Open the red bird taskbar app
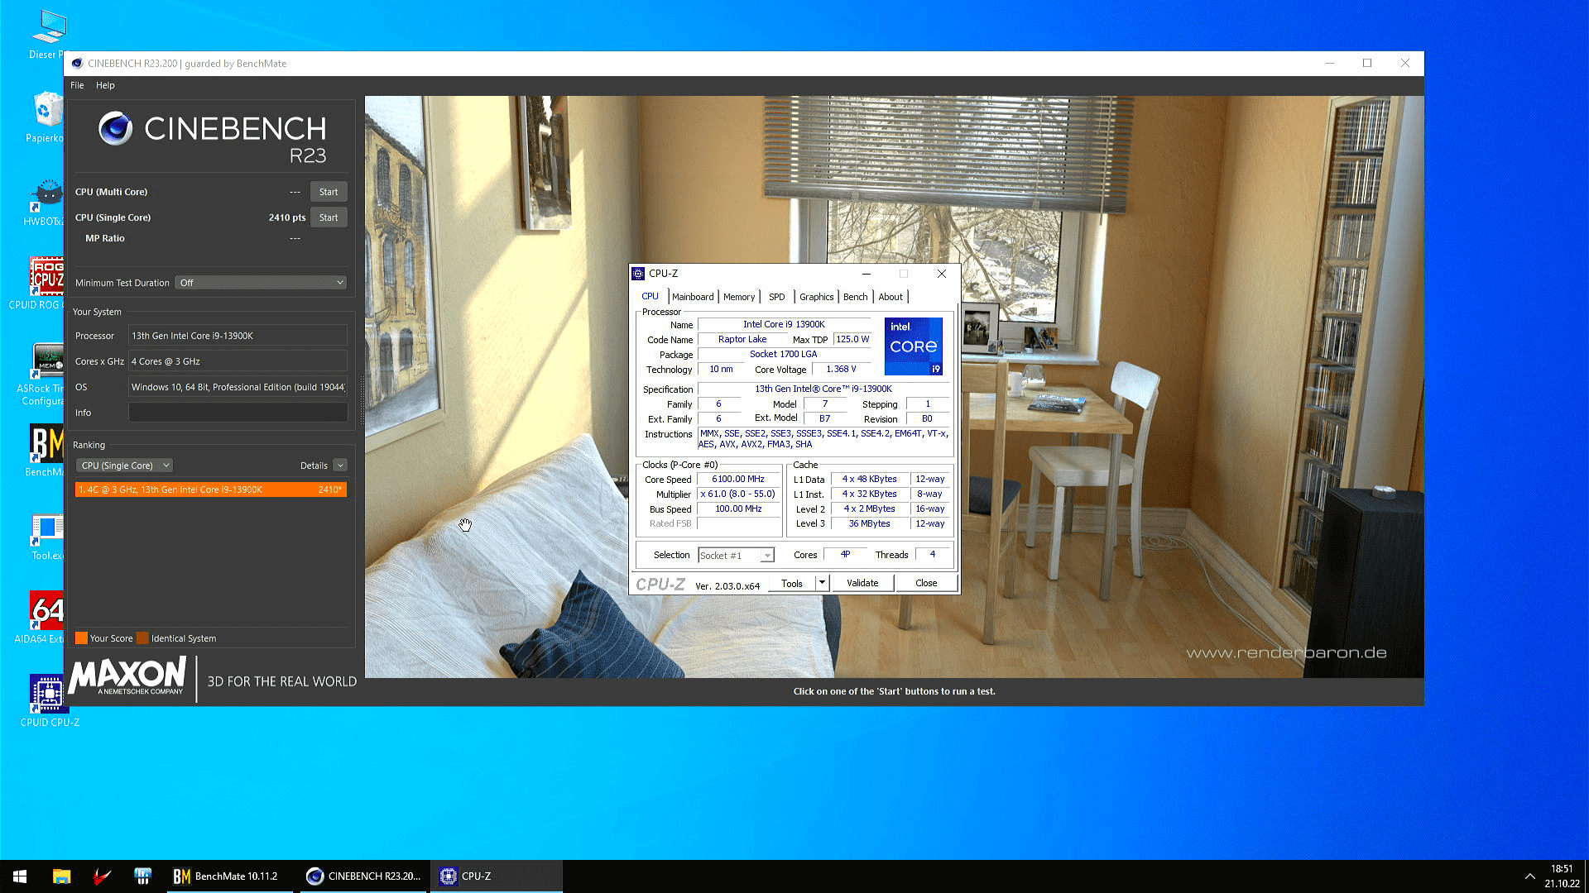Viewport: 1589px width, 893px height. [102, 876]
